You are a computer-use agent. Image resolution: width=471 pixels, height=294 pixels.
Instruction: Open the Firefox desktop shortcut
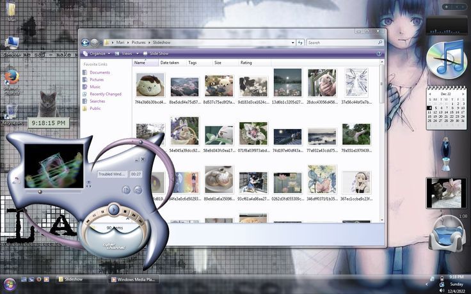11,79
